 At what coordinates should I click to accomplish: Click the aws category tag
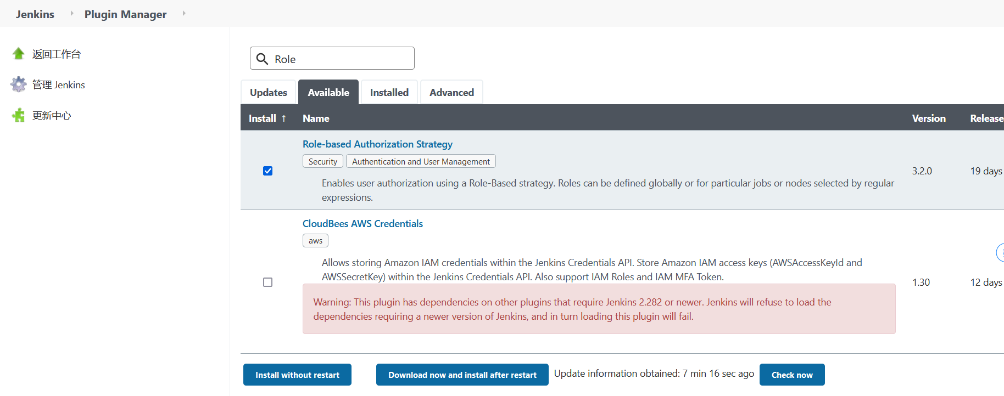pyautogui.click(x=315, y=241)
